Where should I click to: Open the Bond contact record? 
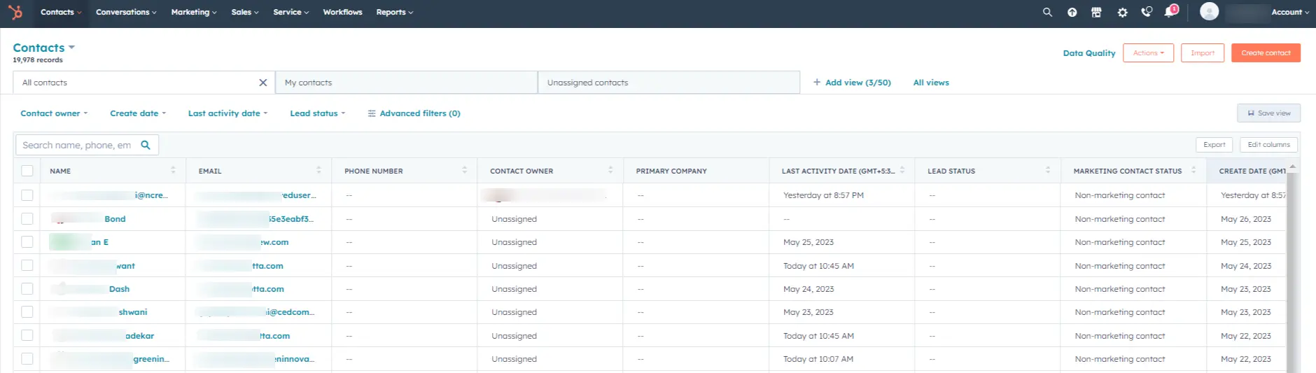115,219
